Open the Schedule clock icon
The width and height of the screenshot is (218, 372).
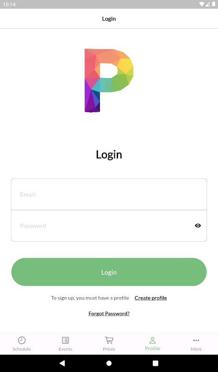(21, 340)
